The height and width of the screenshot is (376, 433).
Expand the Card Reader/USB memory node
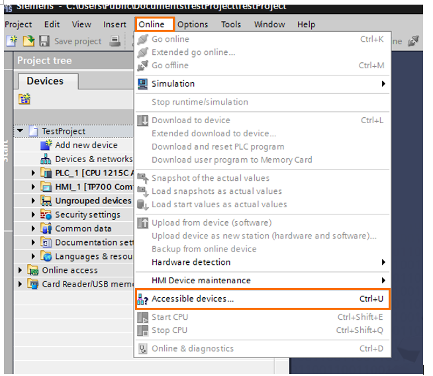point(20,284)
